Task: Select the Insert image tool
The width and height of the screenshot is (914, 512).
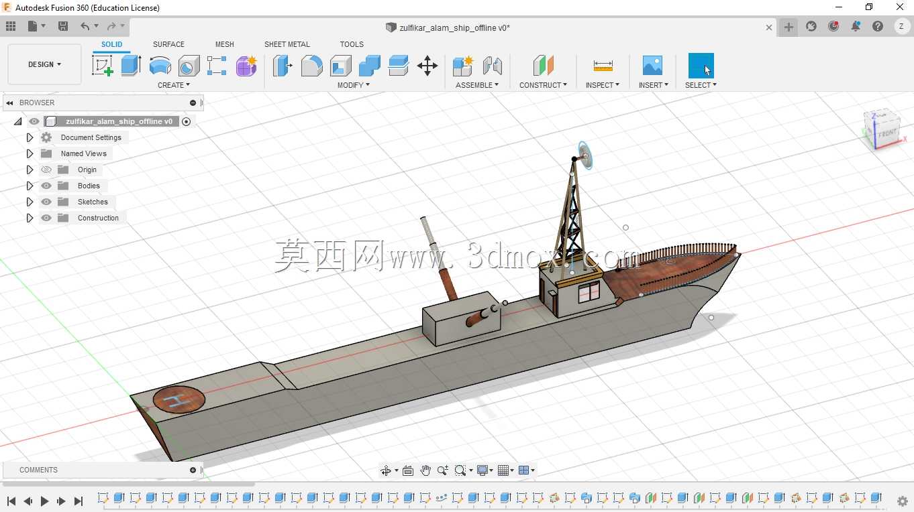Action: click(x=652, y=66)
